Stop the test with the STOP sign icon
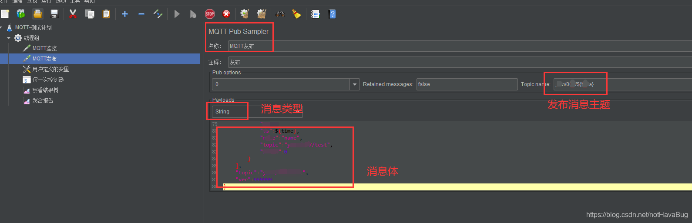Viewport: 692px width, 223px height. [x=210, y=14]
